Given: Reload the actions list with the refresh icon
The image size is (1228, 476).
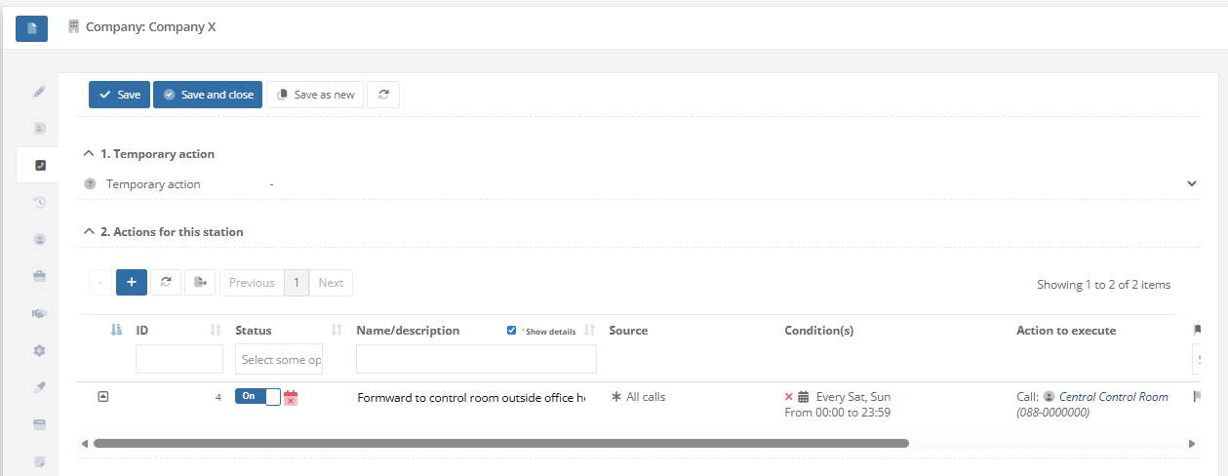Looking at the screenshot, I should pyautogui.click(x=166, y=282).
